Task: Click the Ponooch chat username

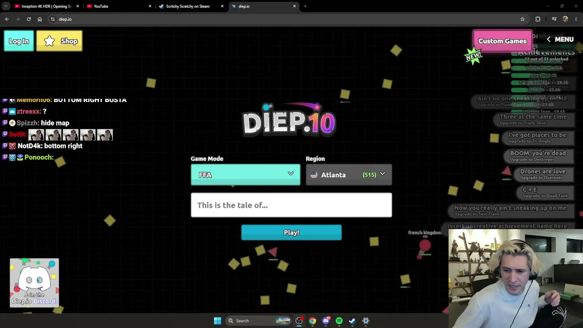Action: (x=38, y=157)
